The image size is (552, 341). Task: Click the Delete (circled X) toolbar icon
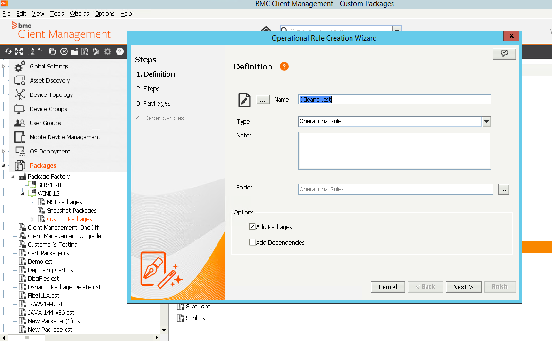point(64,52)
